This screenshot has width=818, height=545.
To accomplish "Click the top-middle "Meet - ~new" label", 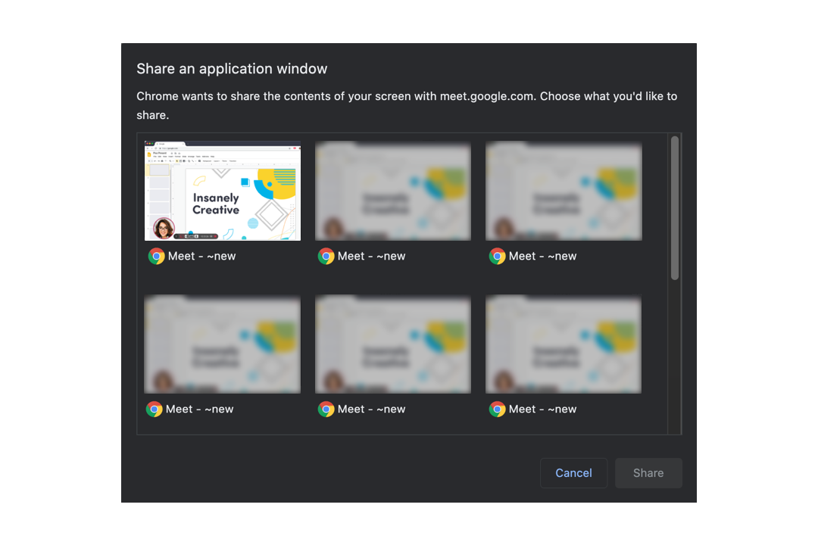I will click(371, 256).
